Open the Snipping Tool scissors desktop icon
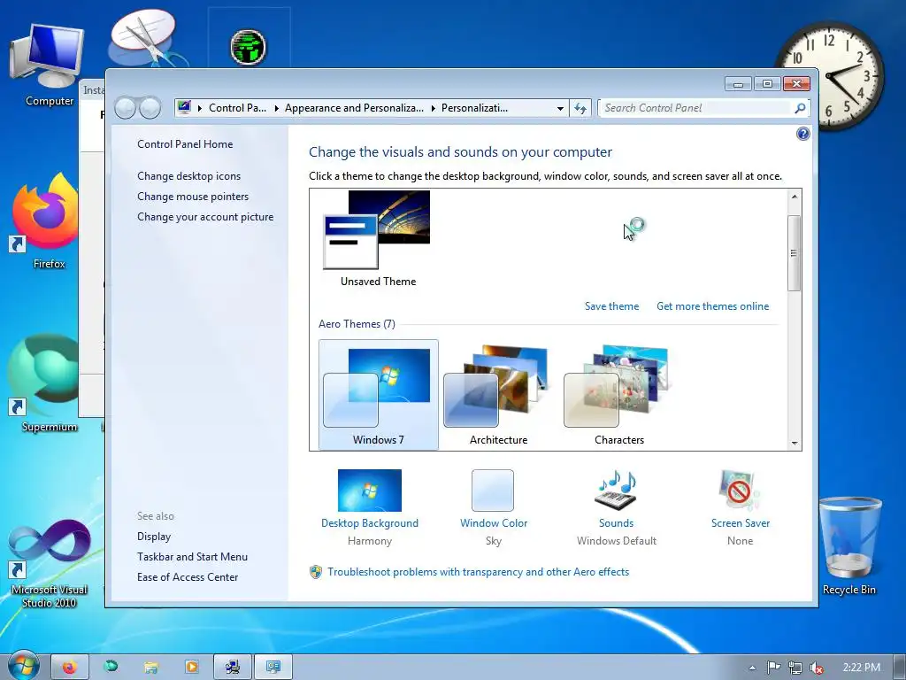 pos(149,37)
